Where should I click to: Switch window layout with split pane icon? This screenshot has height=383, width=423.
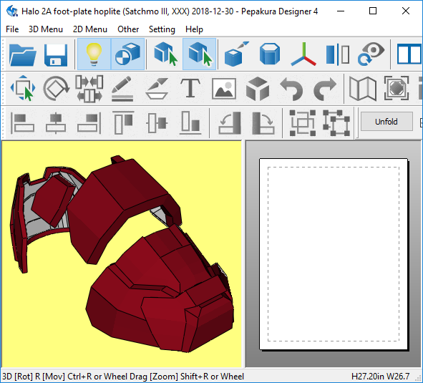coord(409,54)
